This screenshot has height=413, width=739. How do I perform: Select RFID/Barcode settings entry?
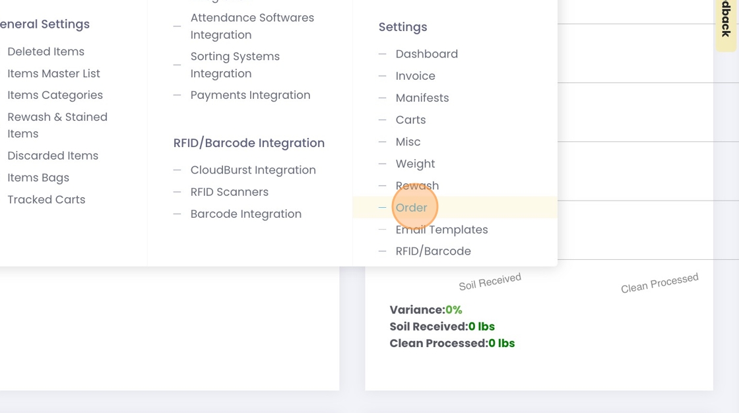pos(433,251)
